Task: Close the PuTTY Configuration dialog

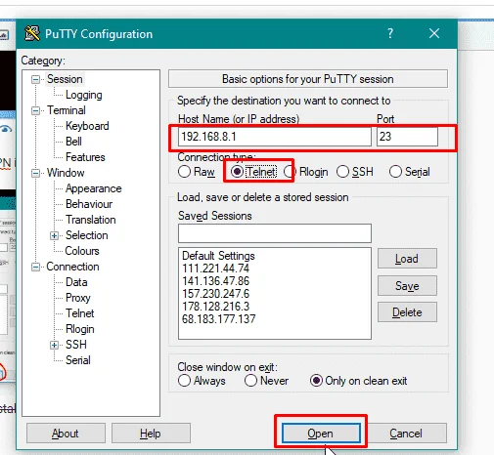Action: (434, 33)
